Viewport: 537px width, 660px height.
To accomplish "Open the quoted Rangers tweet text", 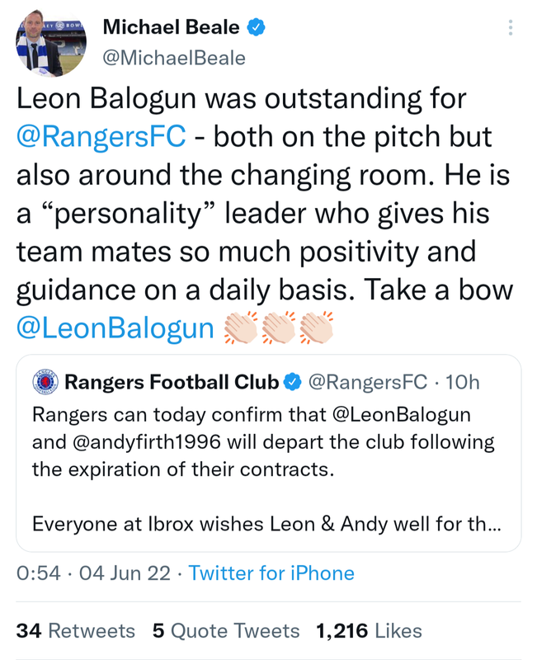I will coord(264,466).
